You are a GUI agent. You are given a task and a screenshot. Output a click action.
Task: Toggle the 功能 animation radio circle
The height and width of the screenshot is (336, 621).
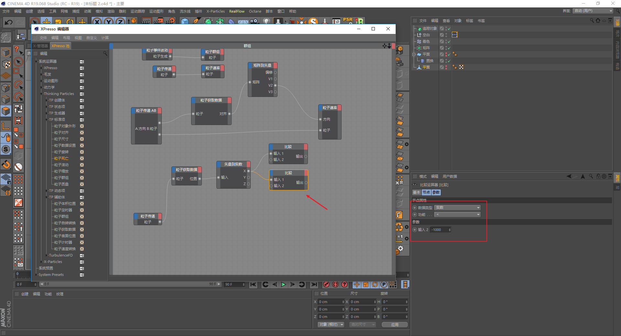[415, 215]
